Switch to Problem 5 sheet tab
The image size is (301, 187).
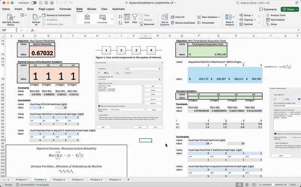click(96, 180)
